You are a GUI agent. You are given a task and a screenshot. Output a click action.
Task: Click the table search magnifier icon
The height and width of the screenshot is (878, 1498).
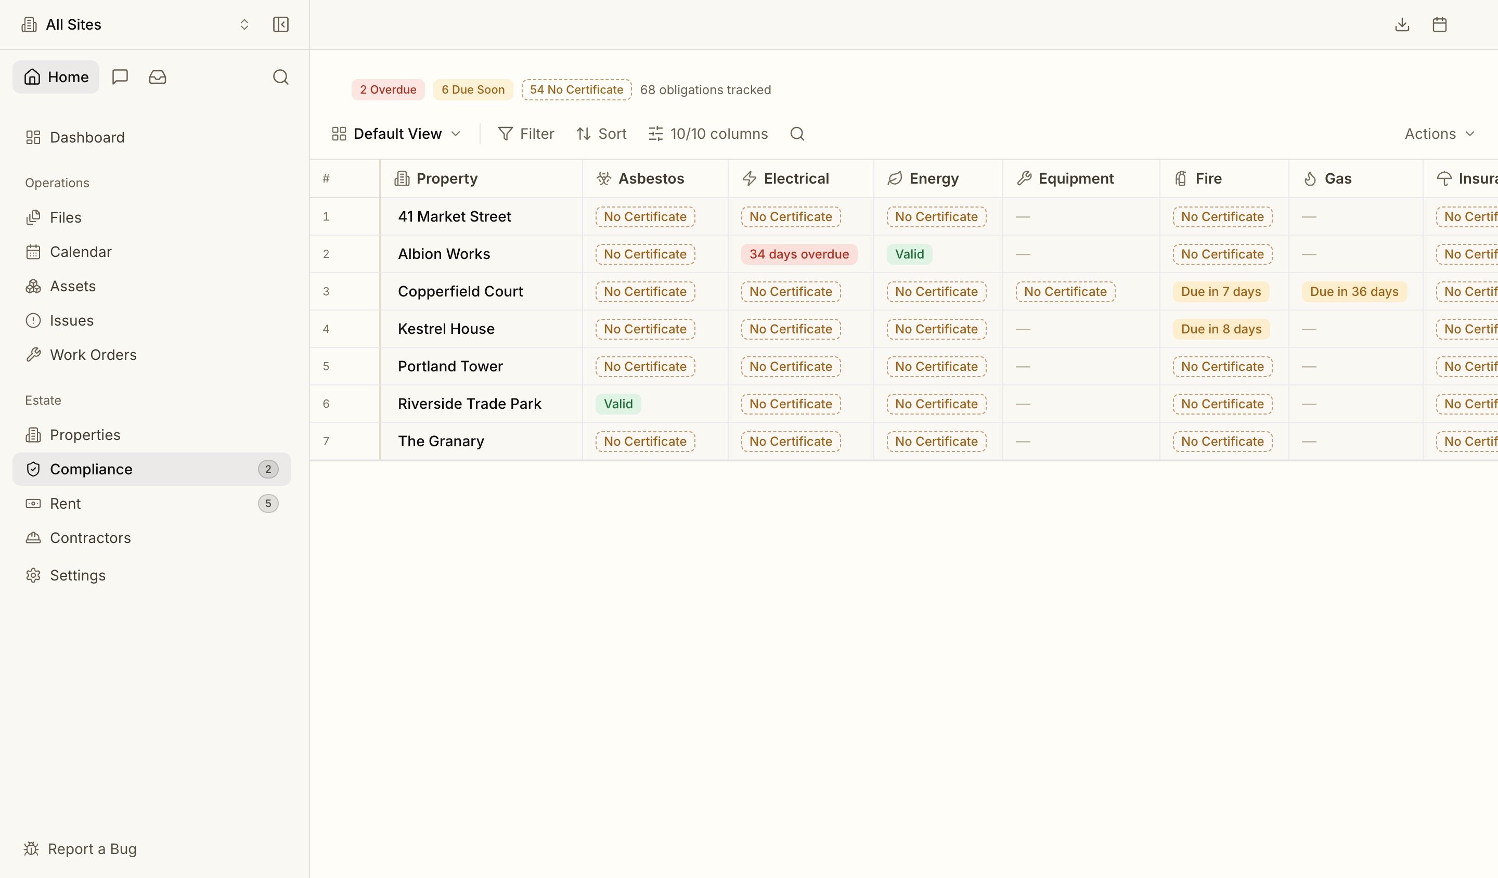pos(797,134)
